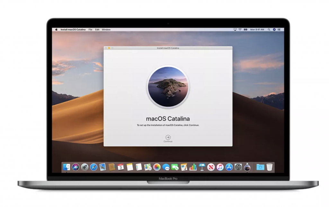
Task: Open Messages speech bubble icon
Action: (x=166, y=167)
